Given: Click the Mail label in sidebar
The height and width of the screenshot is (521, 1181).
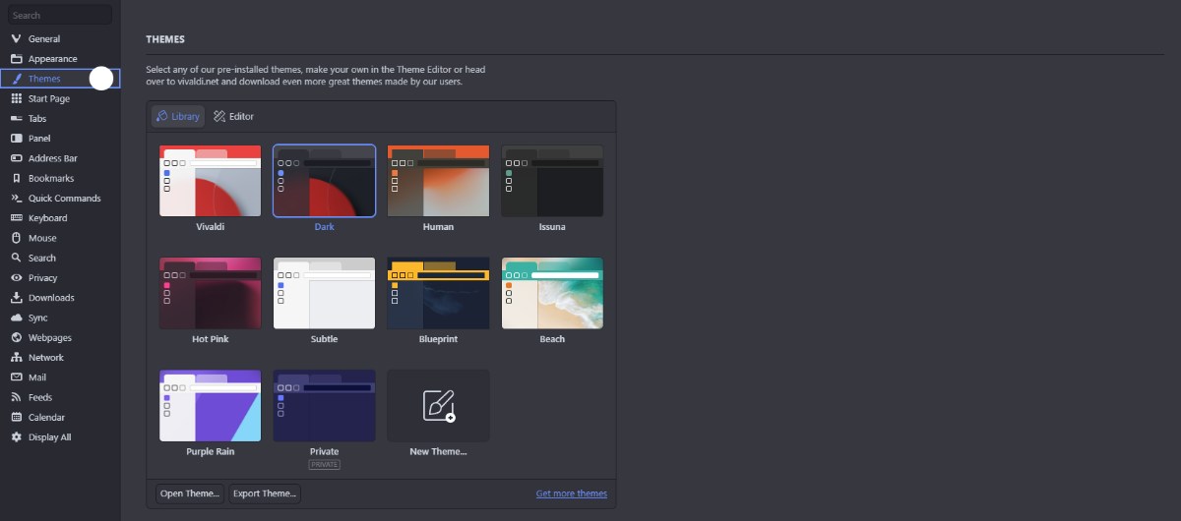Looking at the screenshot, I should [x=37, y=377].
